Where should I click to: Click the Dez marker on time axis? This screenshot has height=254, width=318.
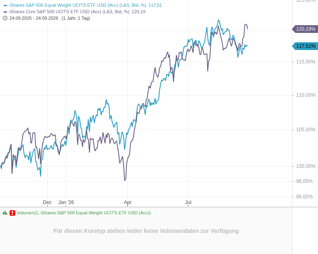[47, 202]
